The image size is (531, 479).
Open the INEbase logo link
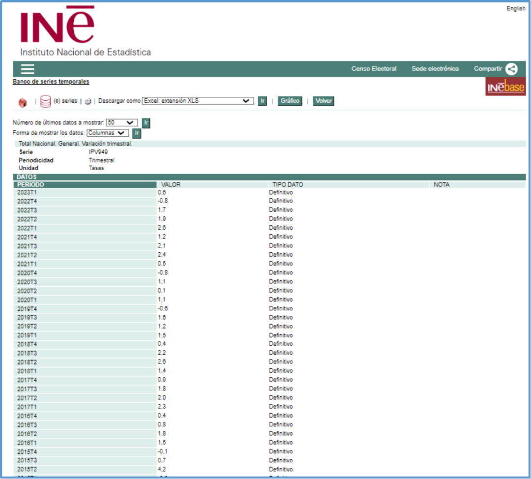coord(505,87)
